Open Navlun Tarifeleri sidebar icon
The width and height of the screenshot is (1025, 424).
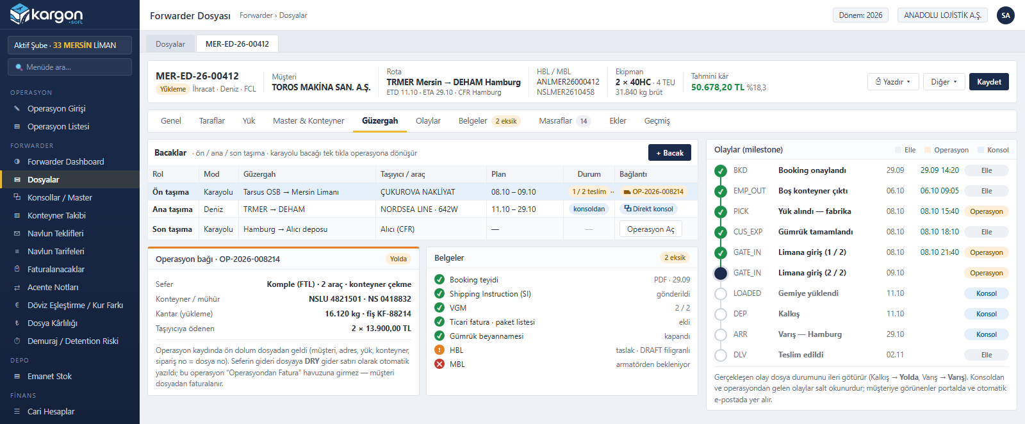[x=17, y=252]
